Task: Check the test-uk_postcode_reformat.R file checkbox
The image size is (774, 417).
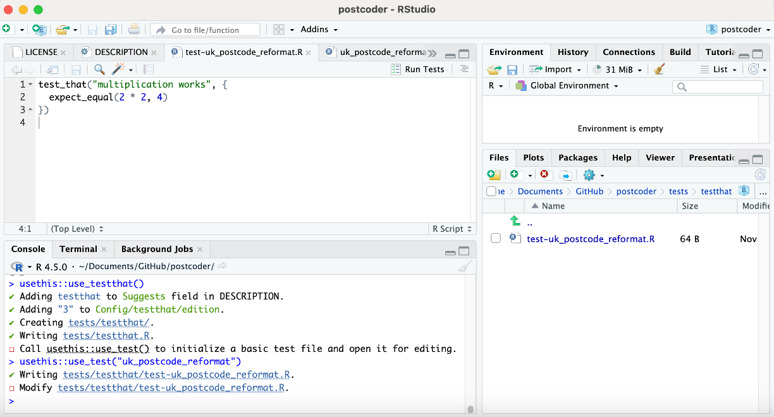Action: [496, 239]
